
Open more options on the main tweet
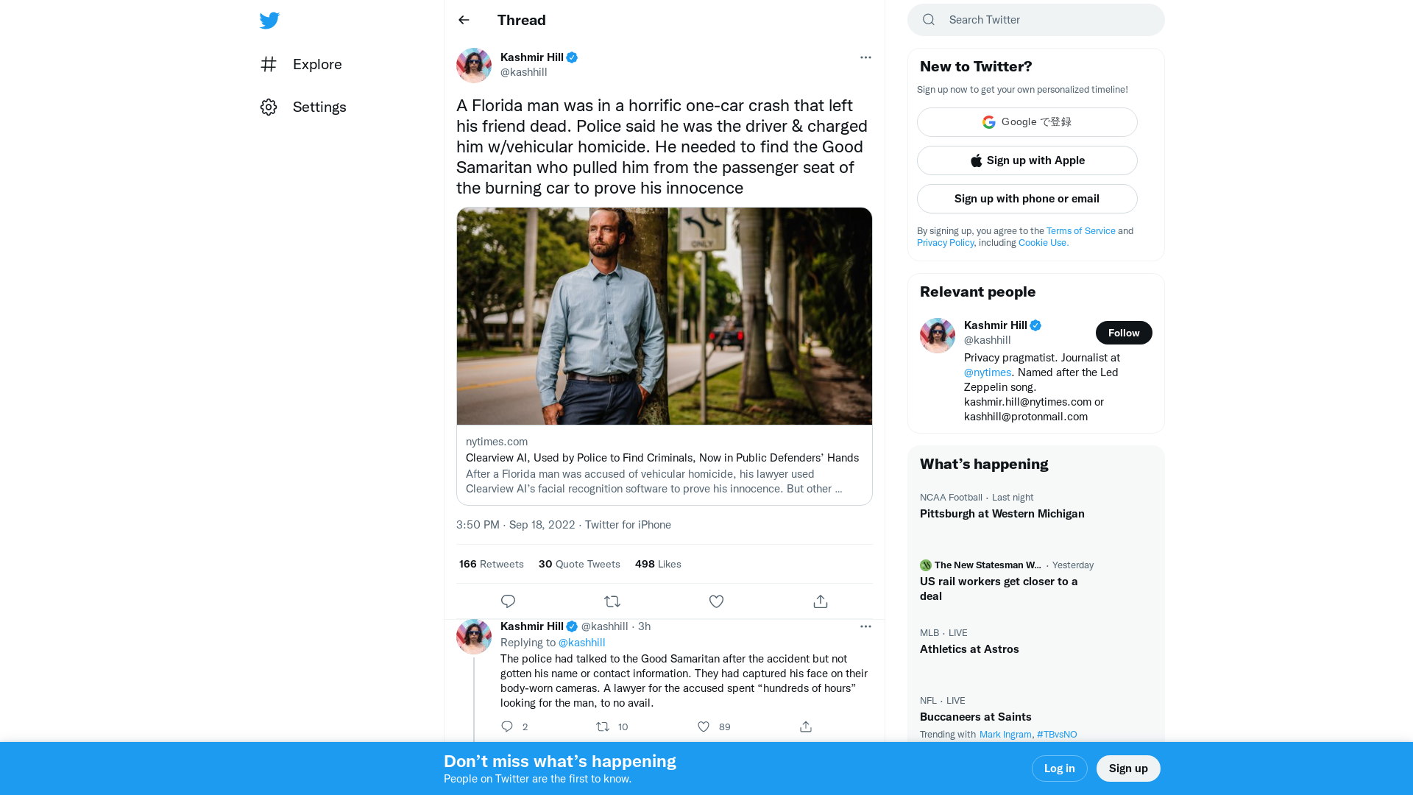[865, 57]
